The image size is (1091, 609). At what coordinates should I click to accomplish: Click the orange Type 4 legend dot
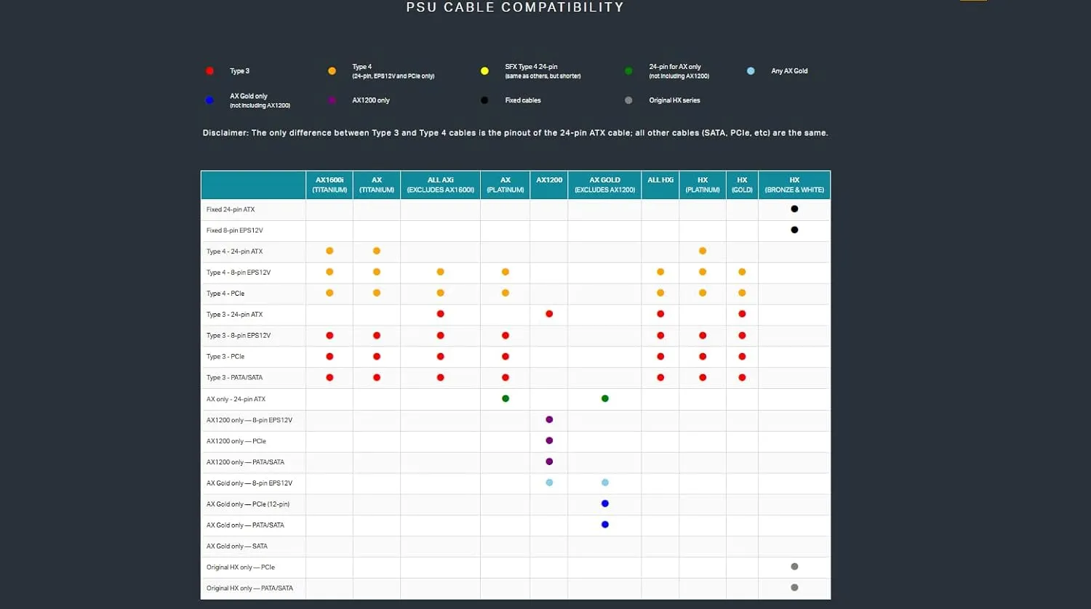(332, 70)
